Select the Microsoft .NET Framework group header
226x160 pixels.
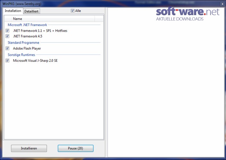(27, 25)
